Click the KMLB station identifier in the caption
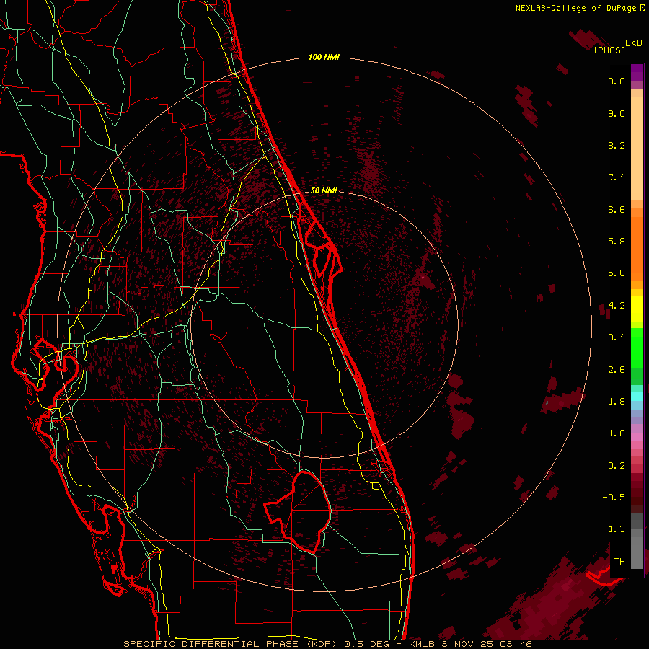 [423, 644]
